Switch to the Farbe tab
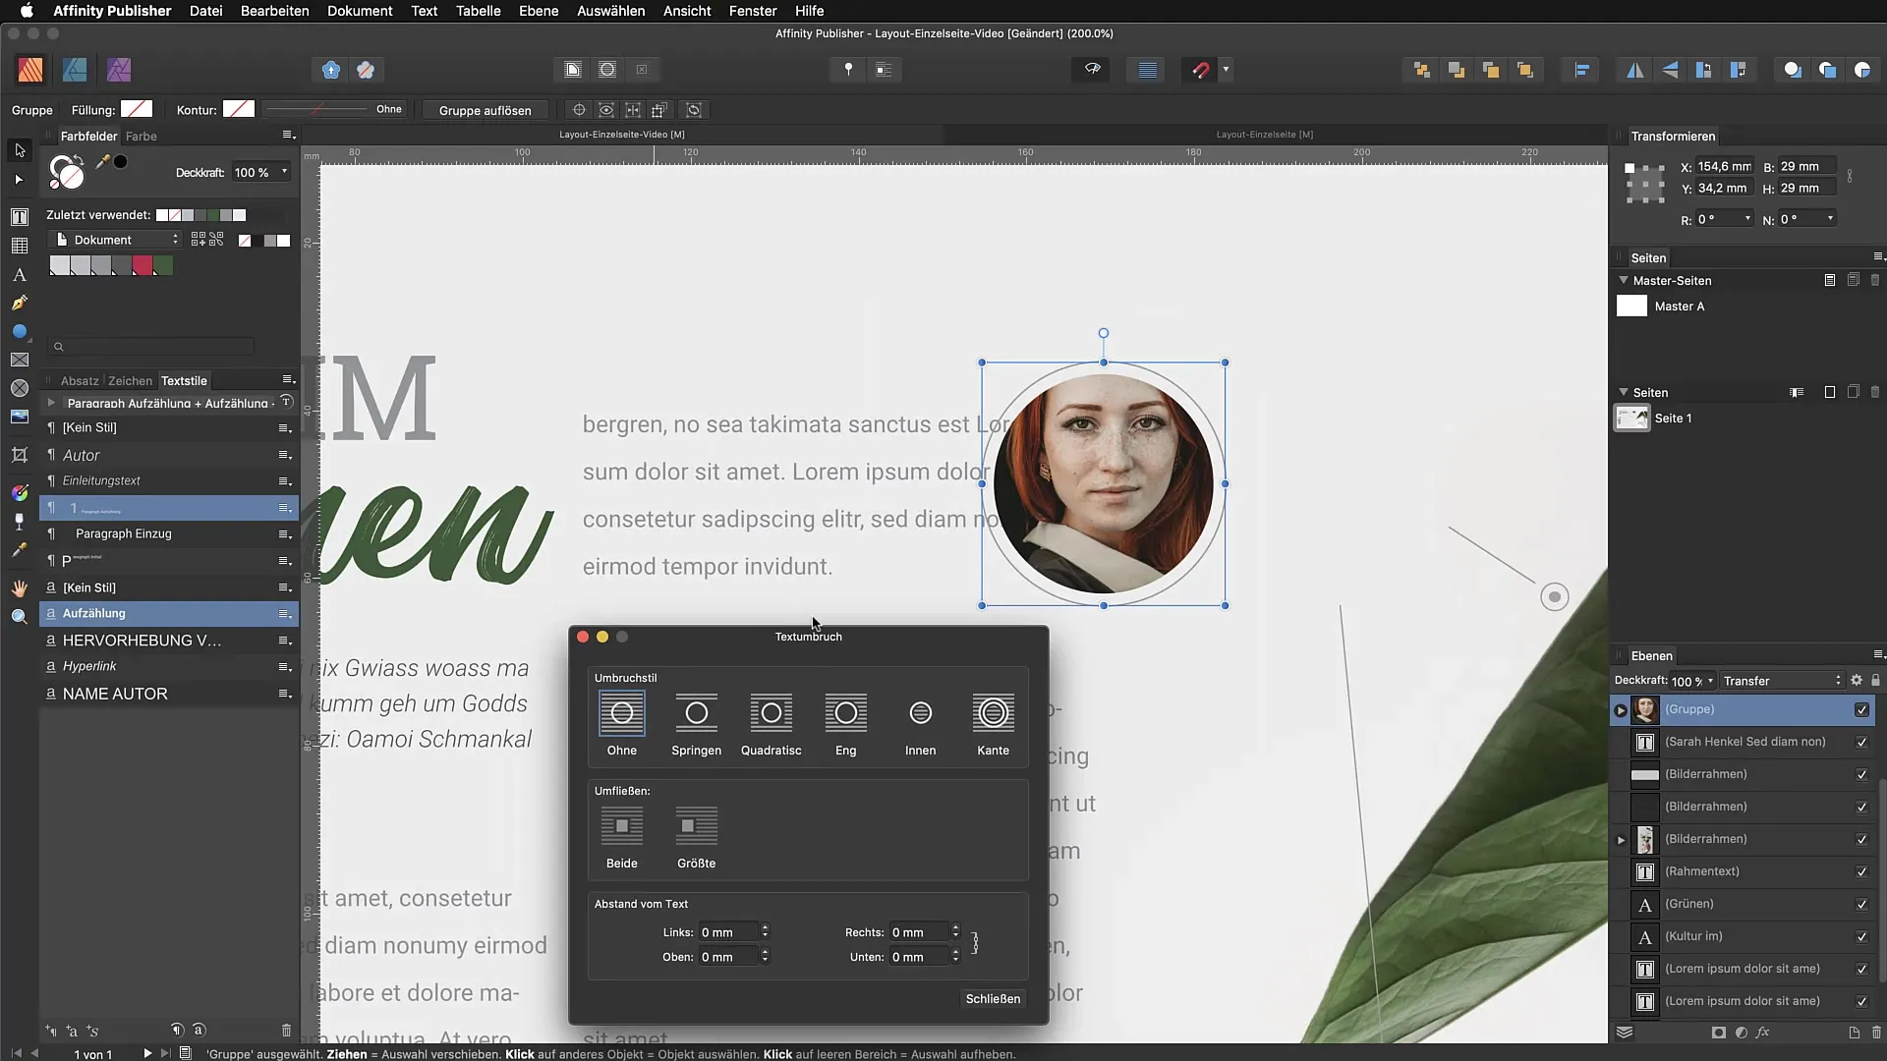This screenshot has width=1887, height=1061. [x=141, y=136]
